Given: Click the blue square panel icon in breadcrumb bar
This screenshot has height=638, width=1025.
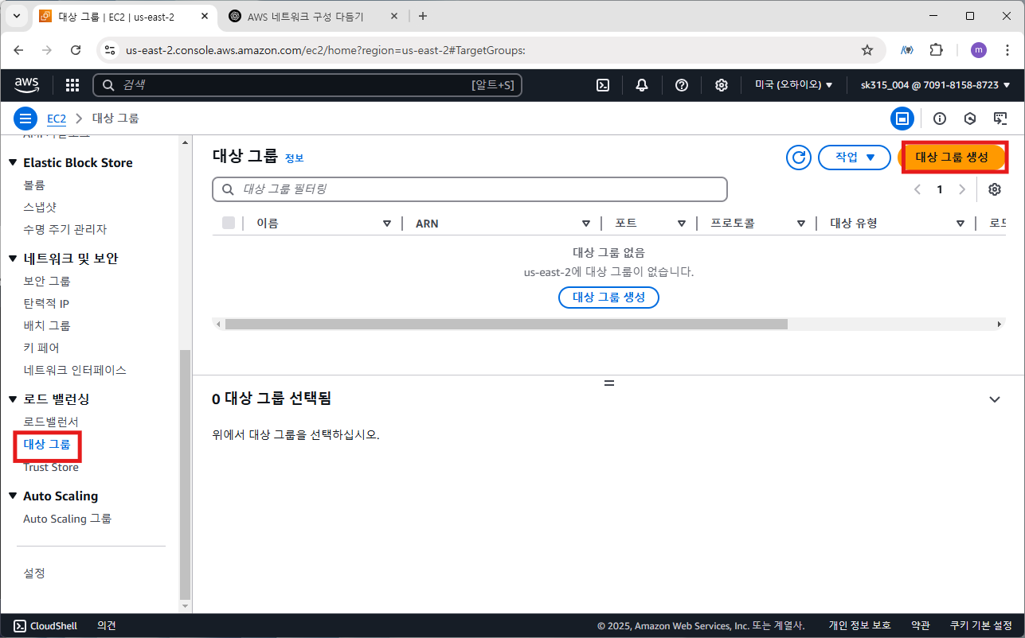Looking at the screenshot, I should click(902, 119).
